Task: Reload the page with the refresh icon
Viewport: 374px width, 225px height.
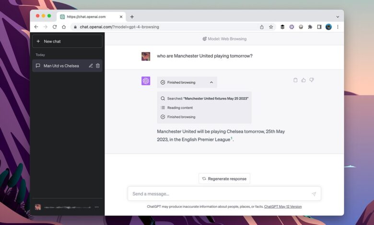Action: pos(55,27)
